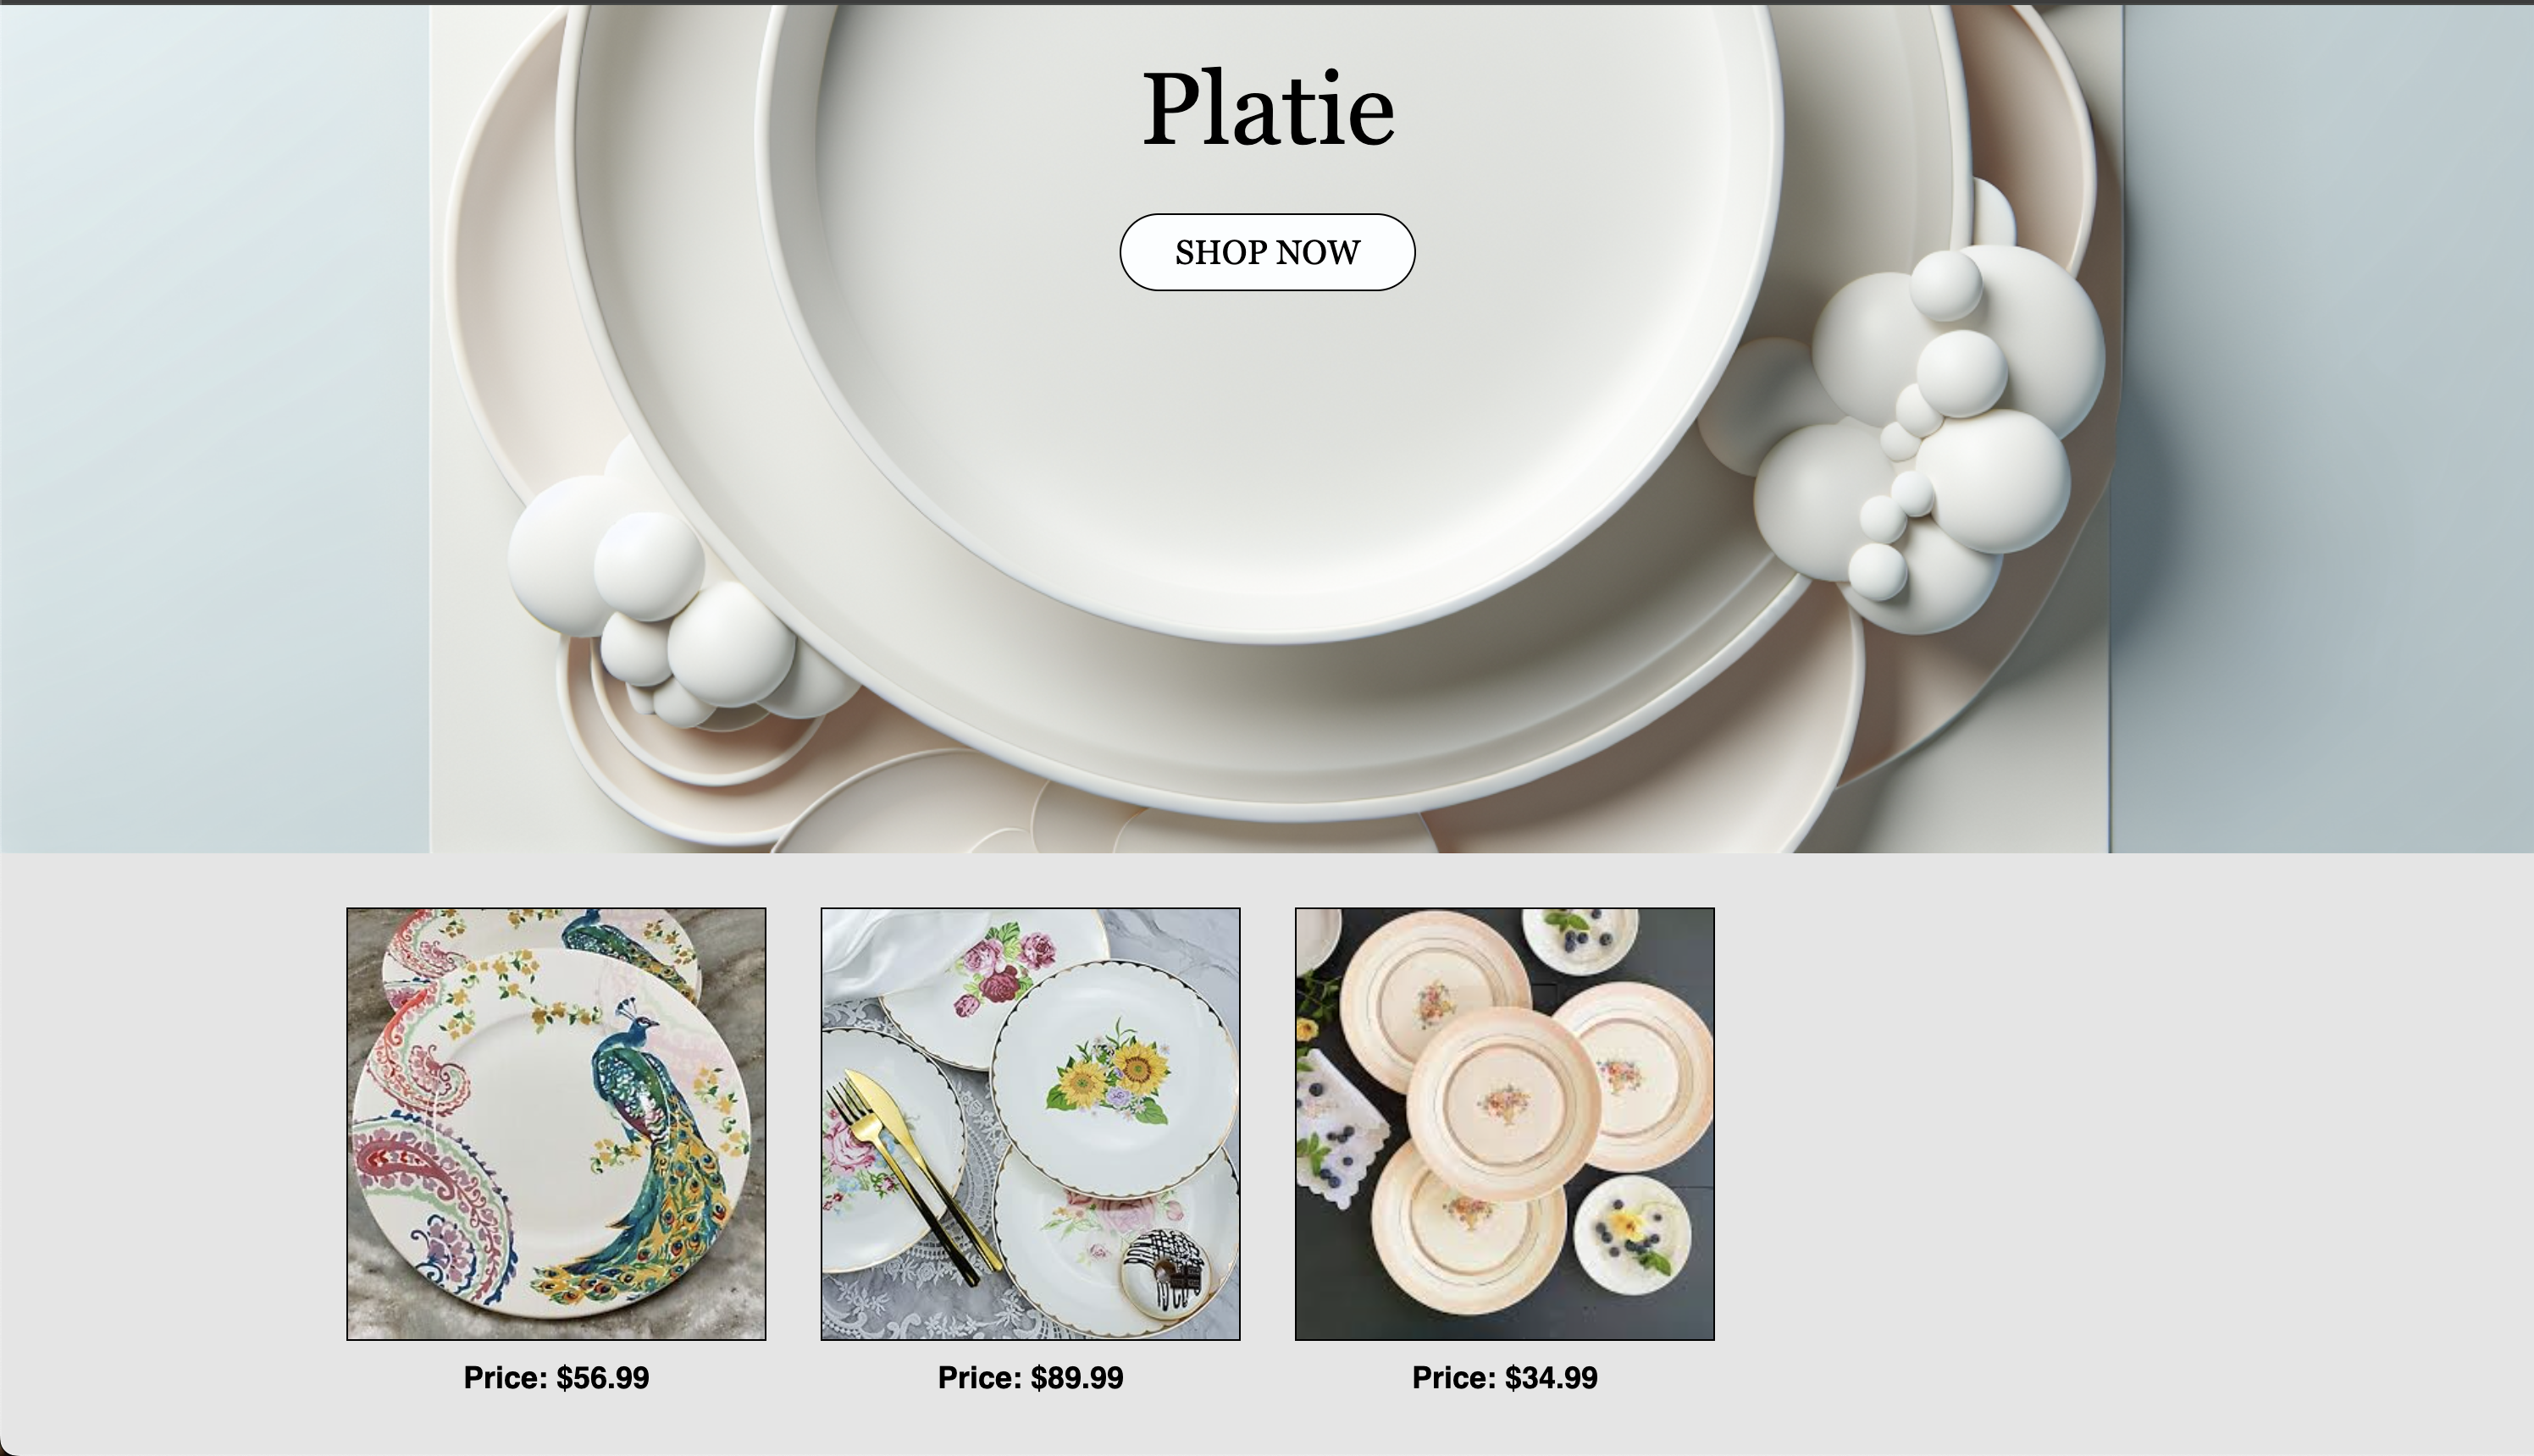Open the peacock plate product image
Screen dimensions: 2534x1456
556,1124
